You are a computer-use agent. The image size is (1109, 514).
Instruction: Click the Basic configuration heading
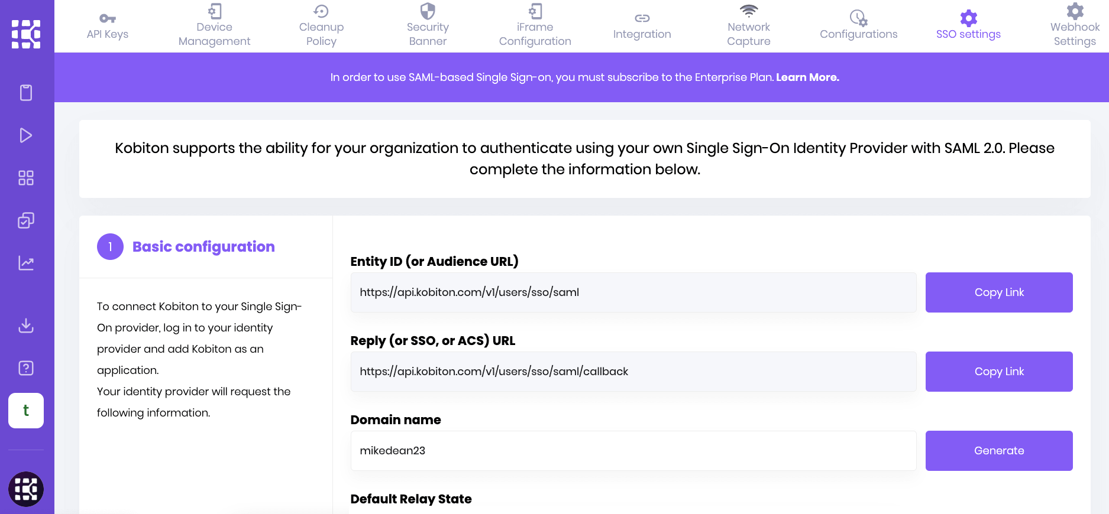(203, 247)
